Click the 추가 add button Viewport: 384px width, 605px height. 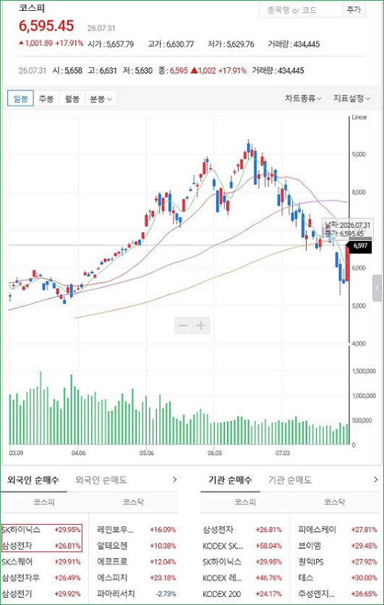tap(354, 10)
